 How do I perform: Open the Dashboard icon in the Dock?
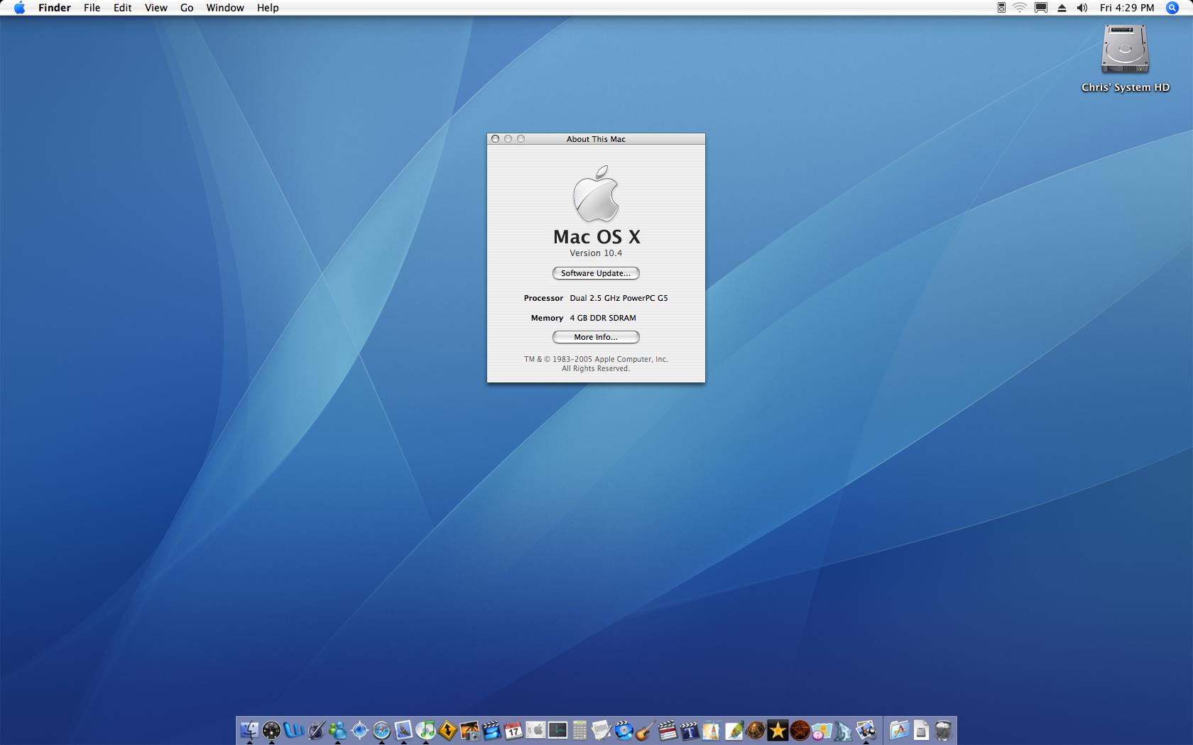(271, 730)
